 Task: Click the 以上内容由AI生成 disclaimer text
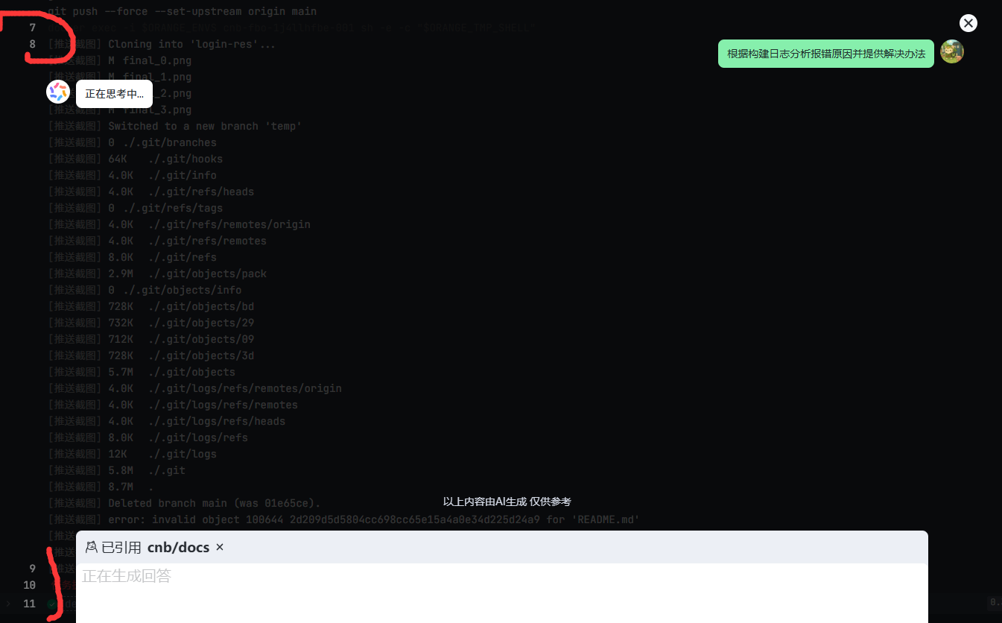(507, 502)
